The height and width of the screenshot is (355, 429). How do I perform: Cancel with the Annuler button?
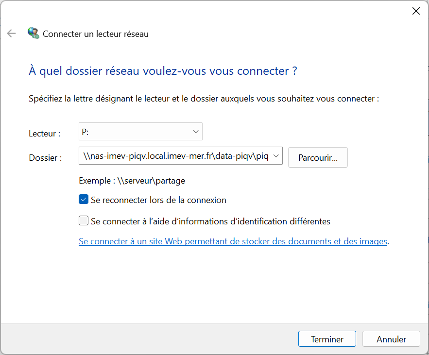[x=391, y=339]
